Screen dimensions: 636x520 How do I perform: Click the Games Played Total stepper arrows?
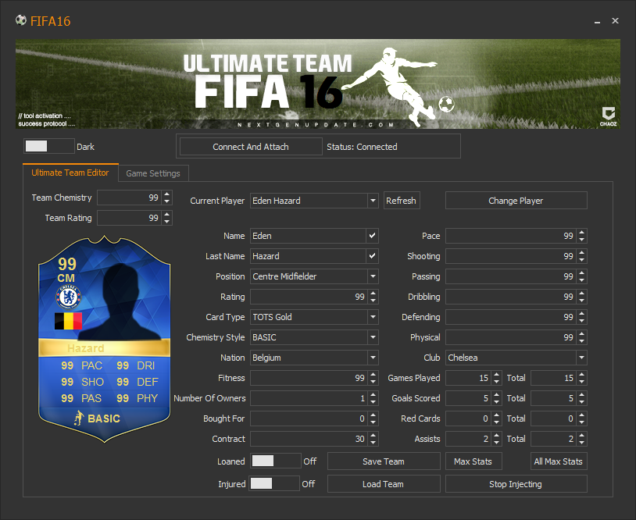coord(581,378)
